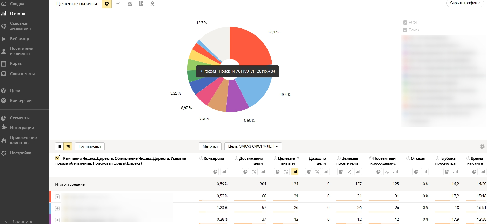Open Настройка in the sidebar
Screen dimensions: 487x224
[x=21, y=153]
